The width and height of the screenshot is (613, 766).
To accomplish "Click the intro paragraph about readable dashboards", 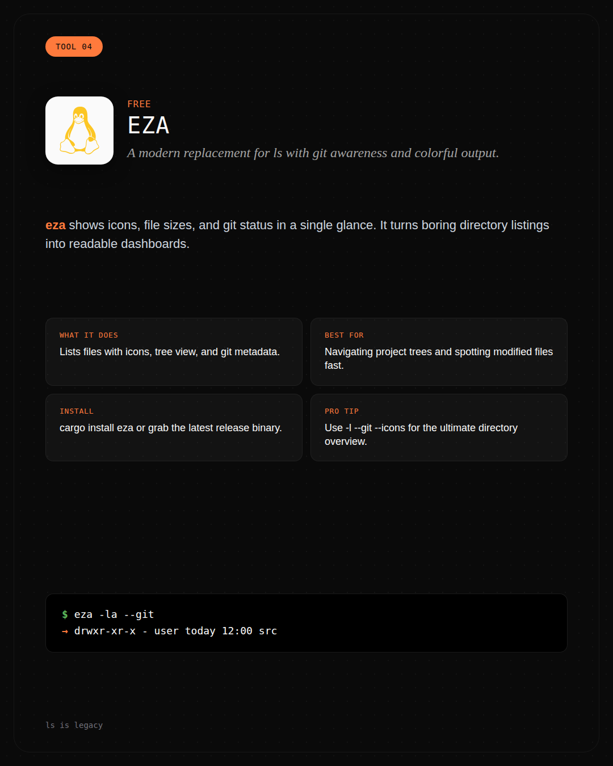I will point(297,234).
